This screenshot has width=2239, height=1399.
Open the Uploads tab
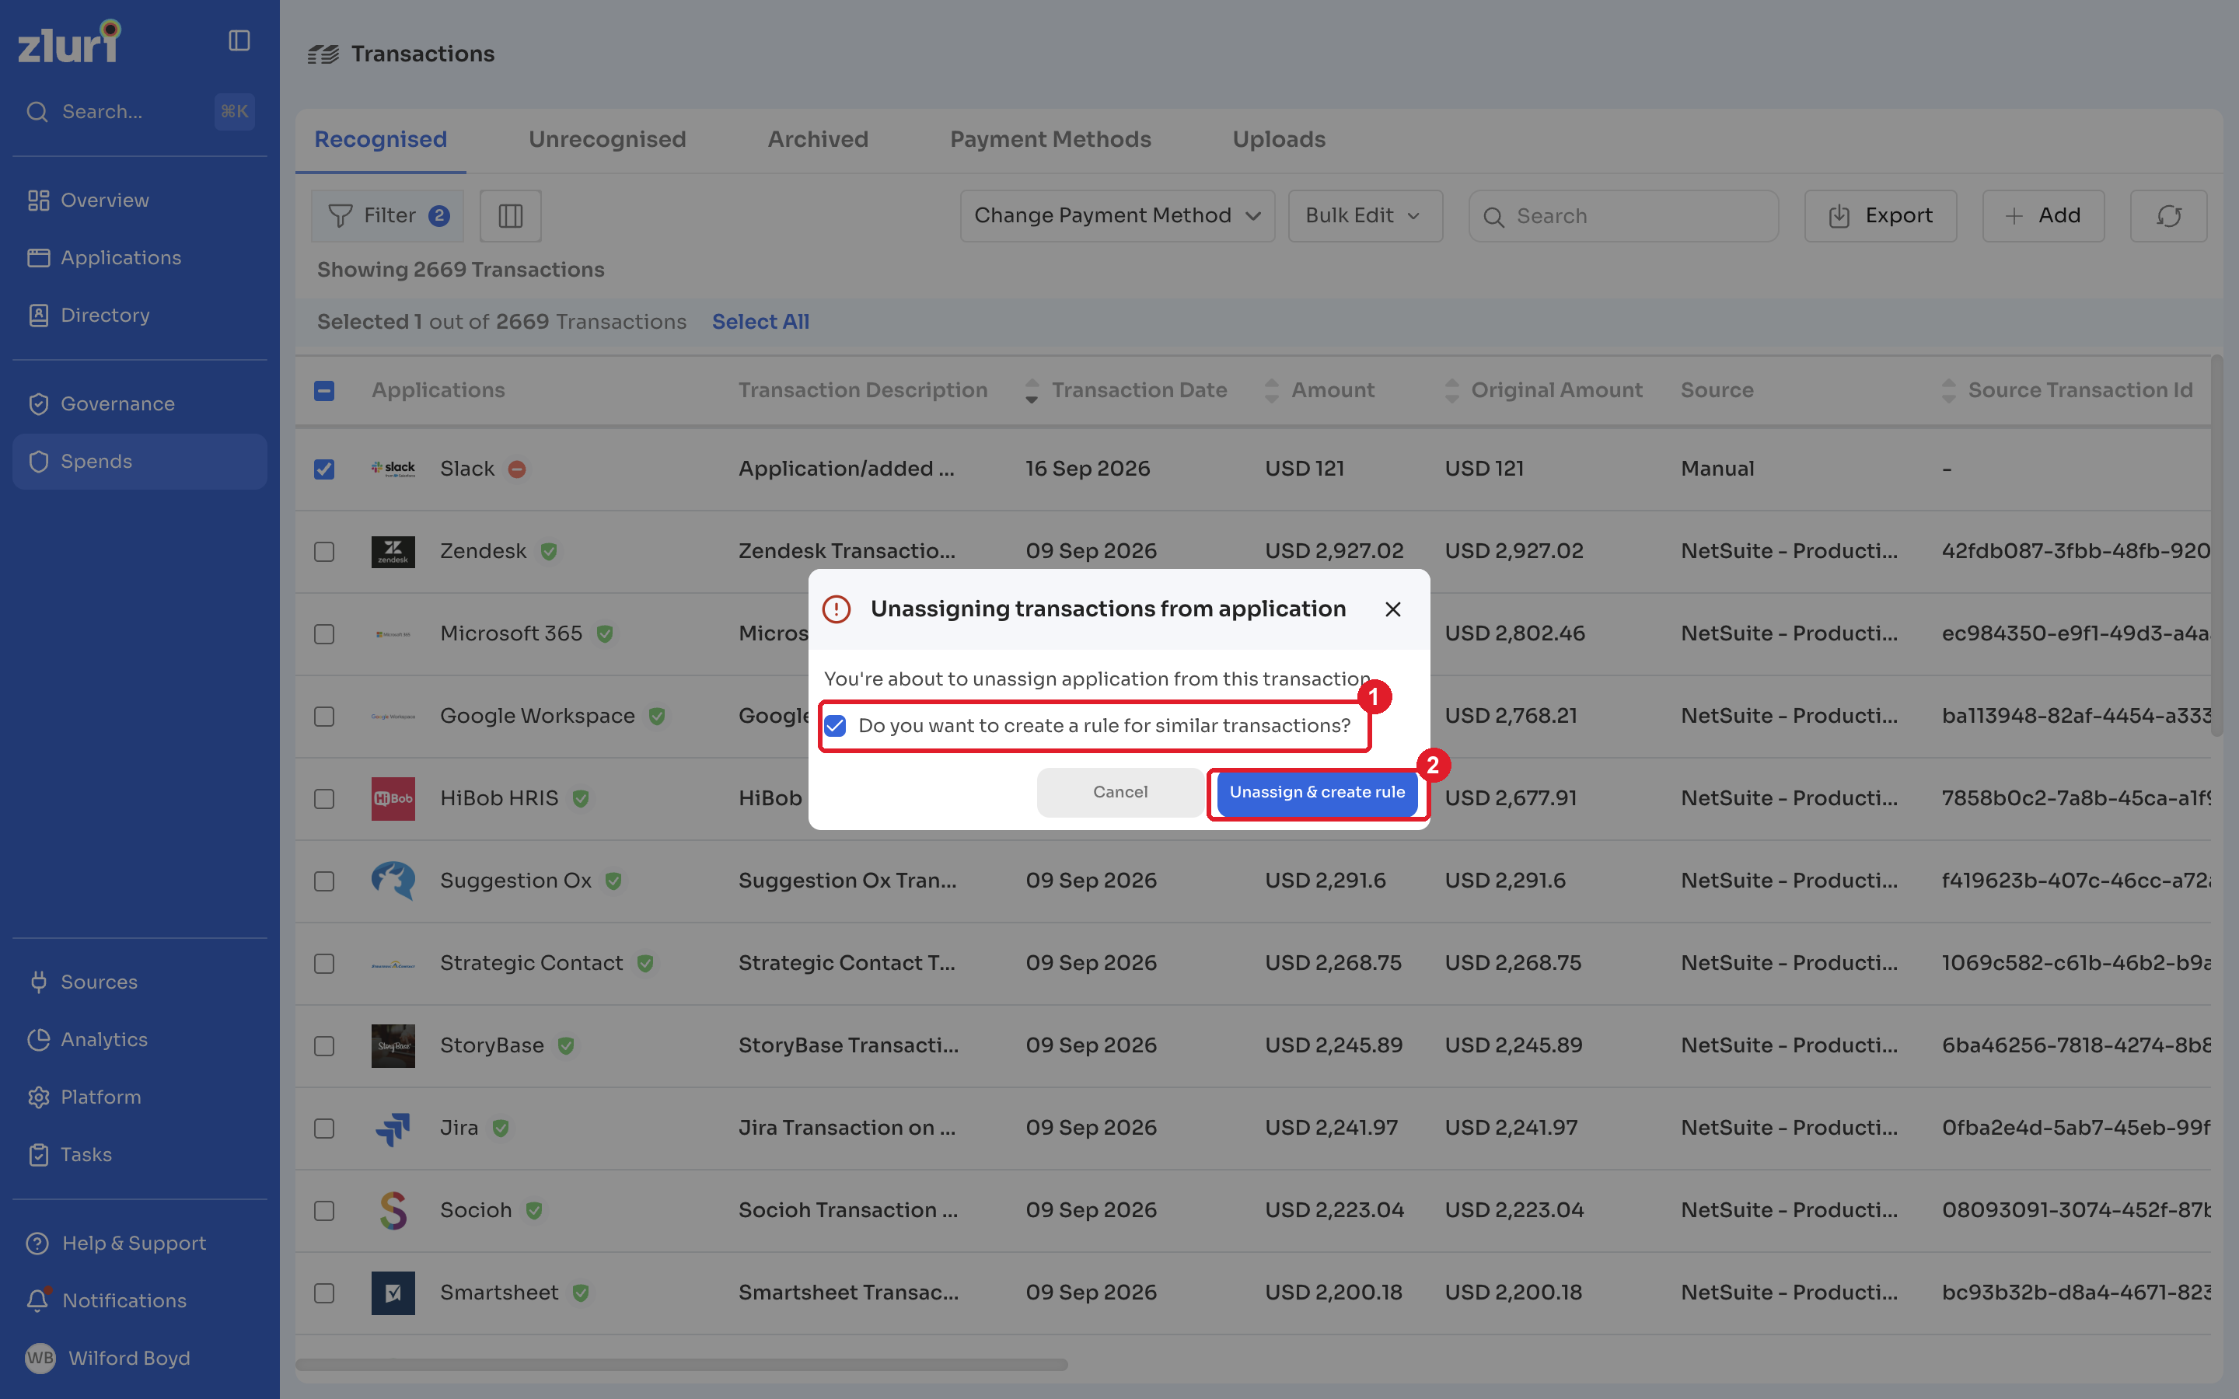(x=1279, y=139)
